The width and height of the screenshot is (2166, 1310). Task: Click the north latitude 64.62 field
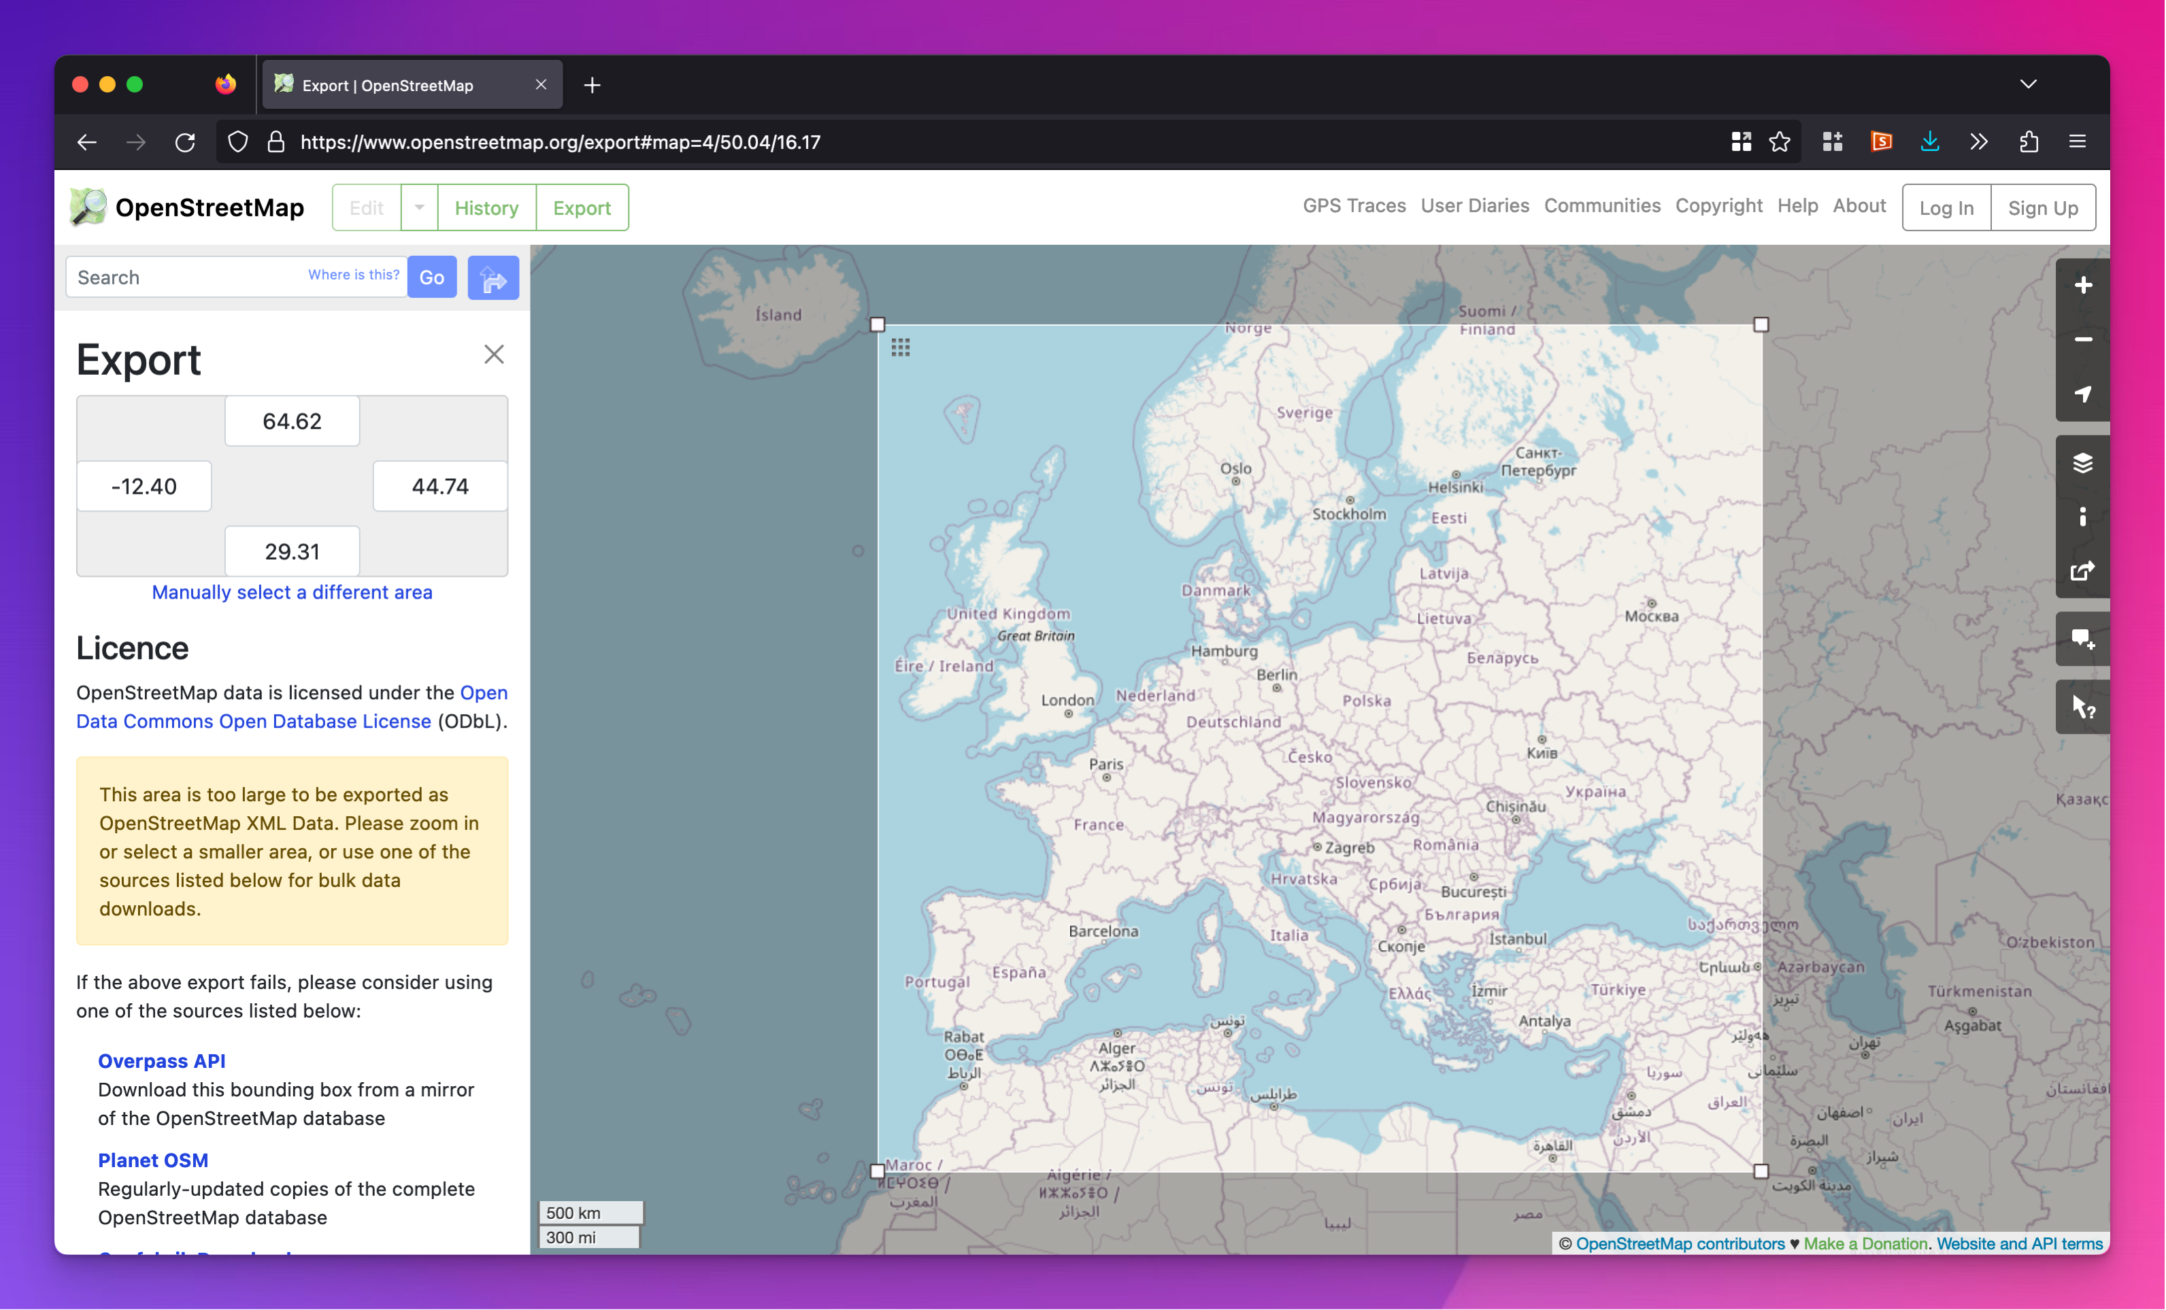292,421
